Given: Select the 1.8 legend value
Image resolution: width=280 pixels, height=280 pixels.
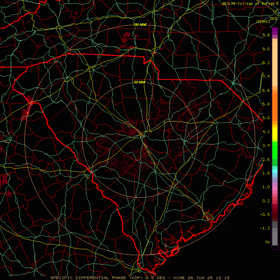Looking at the screenshot, I should [x=266, y=173].
